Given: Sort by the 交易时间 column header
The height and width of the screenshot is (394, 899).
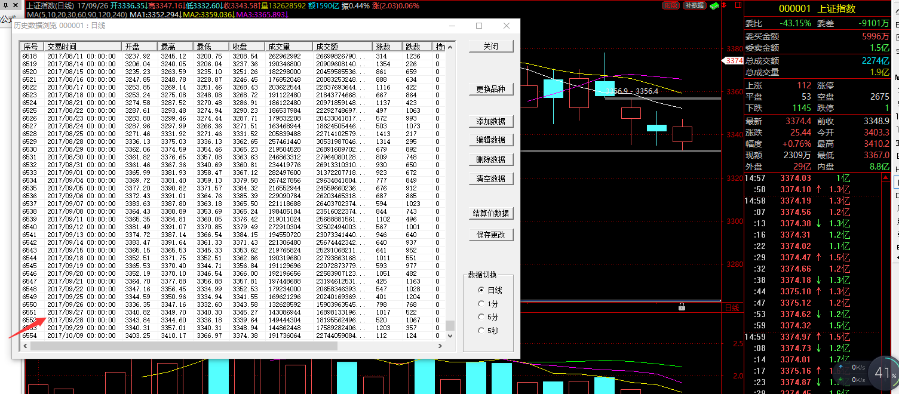Looking at the screenshot, I should pyautogui.click(x=83, y=47).
